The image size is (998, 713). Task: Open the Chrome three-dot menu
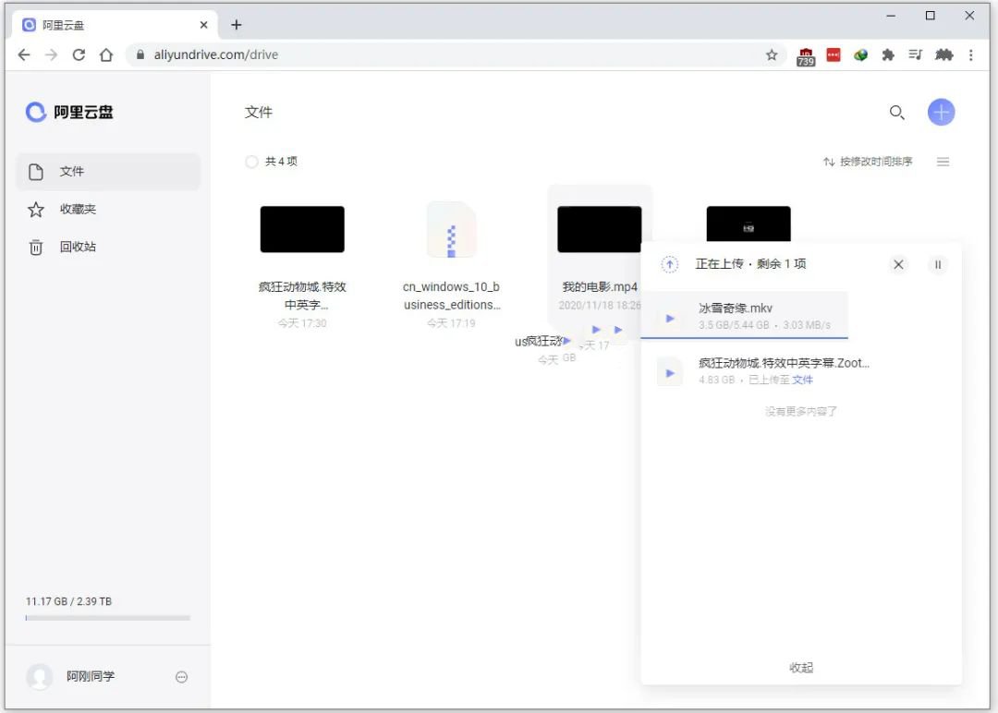[970, 54]
